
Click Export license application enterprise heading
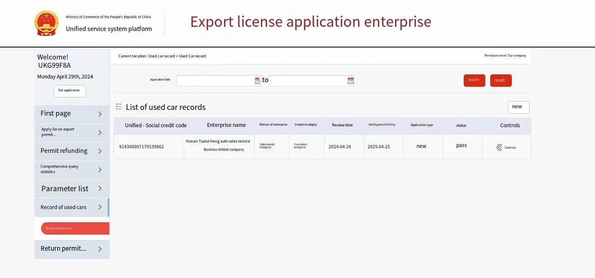311,21
